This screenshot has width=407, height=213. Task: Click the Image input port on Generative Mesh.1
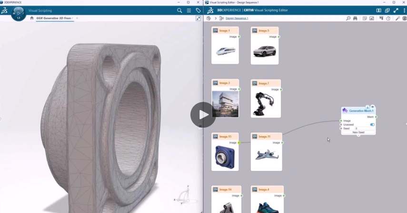pos(341,121)
